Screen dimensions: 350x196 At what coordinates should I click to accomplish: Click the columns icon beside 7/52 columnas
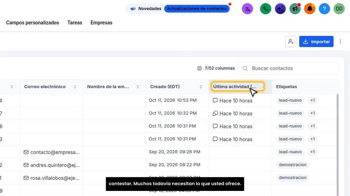199,68
